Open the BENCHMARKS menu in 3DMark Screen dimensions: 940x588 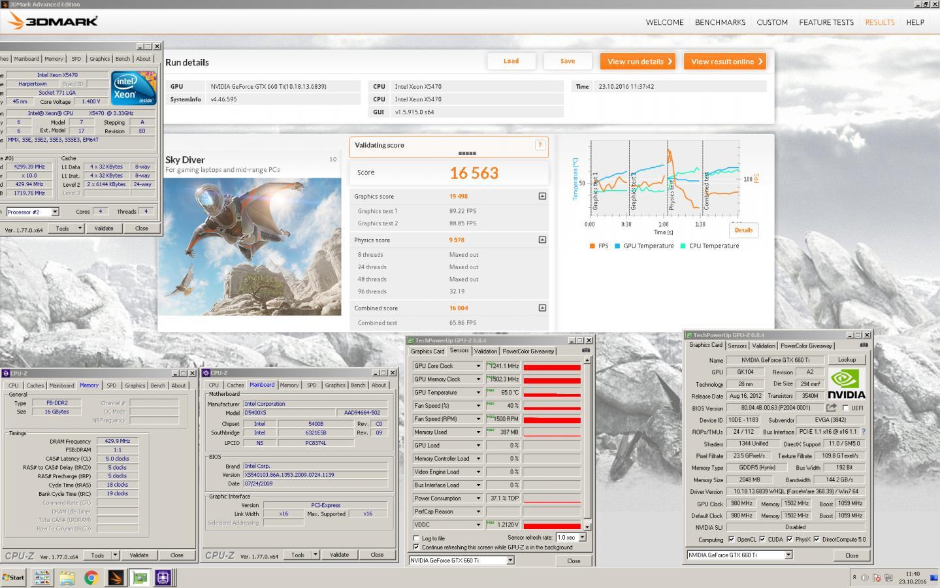(x=720, y=22)
